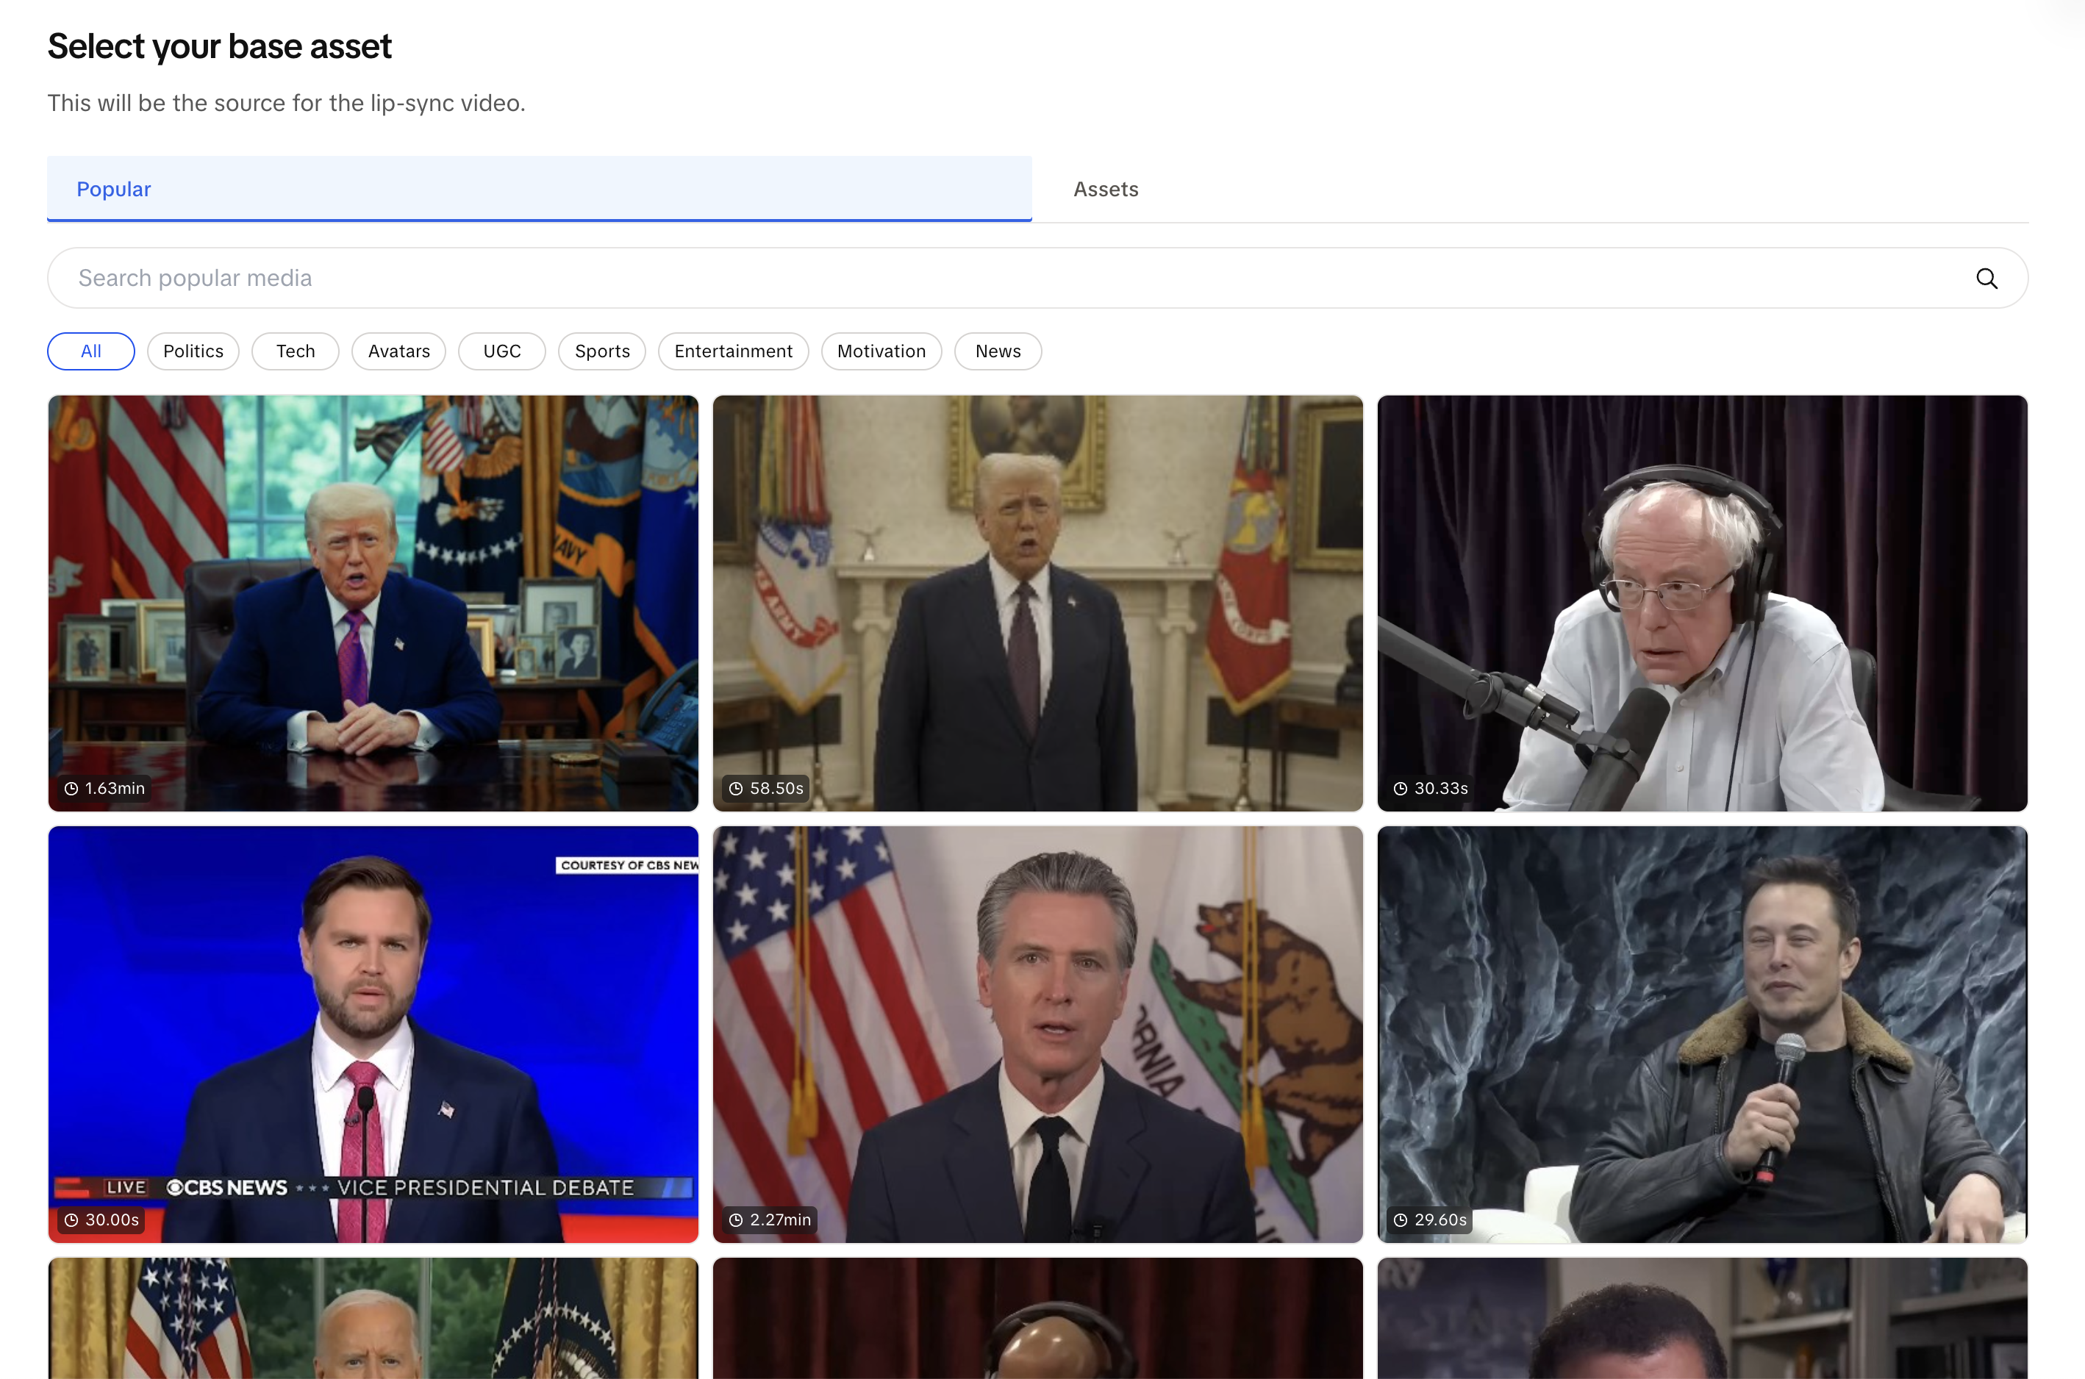Select the partially visible yellow curtains video
This screenshot has width=2085, height=1379.
click(x=373, y=1318)
